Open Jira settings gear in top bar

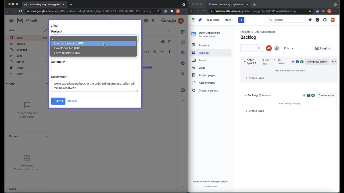point(325,20)
